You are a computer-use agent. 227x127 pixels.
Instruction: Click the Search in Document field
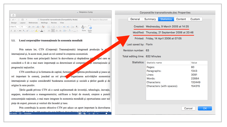[100, 20]
